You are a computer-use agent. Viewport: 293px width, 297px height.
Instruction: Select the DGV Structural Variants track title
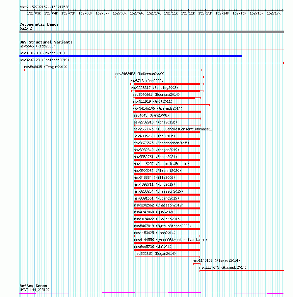46,42
